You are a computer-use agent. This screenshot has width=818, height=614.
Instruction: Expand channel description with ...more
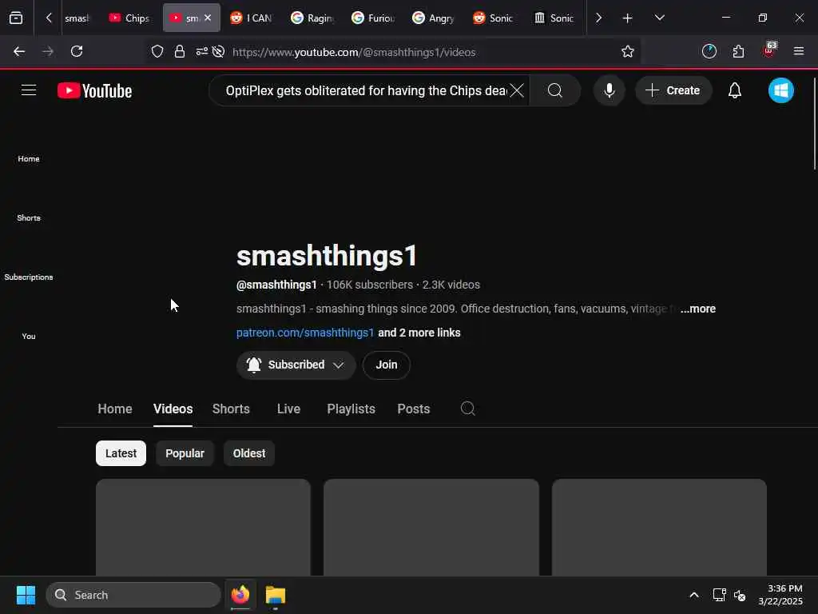click(697, 309)
